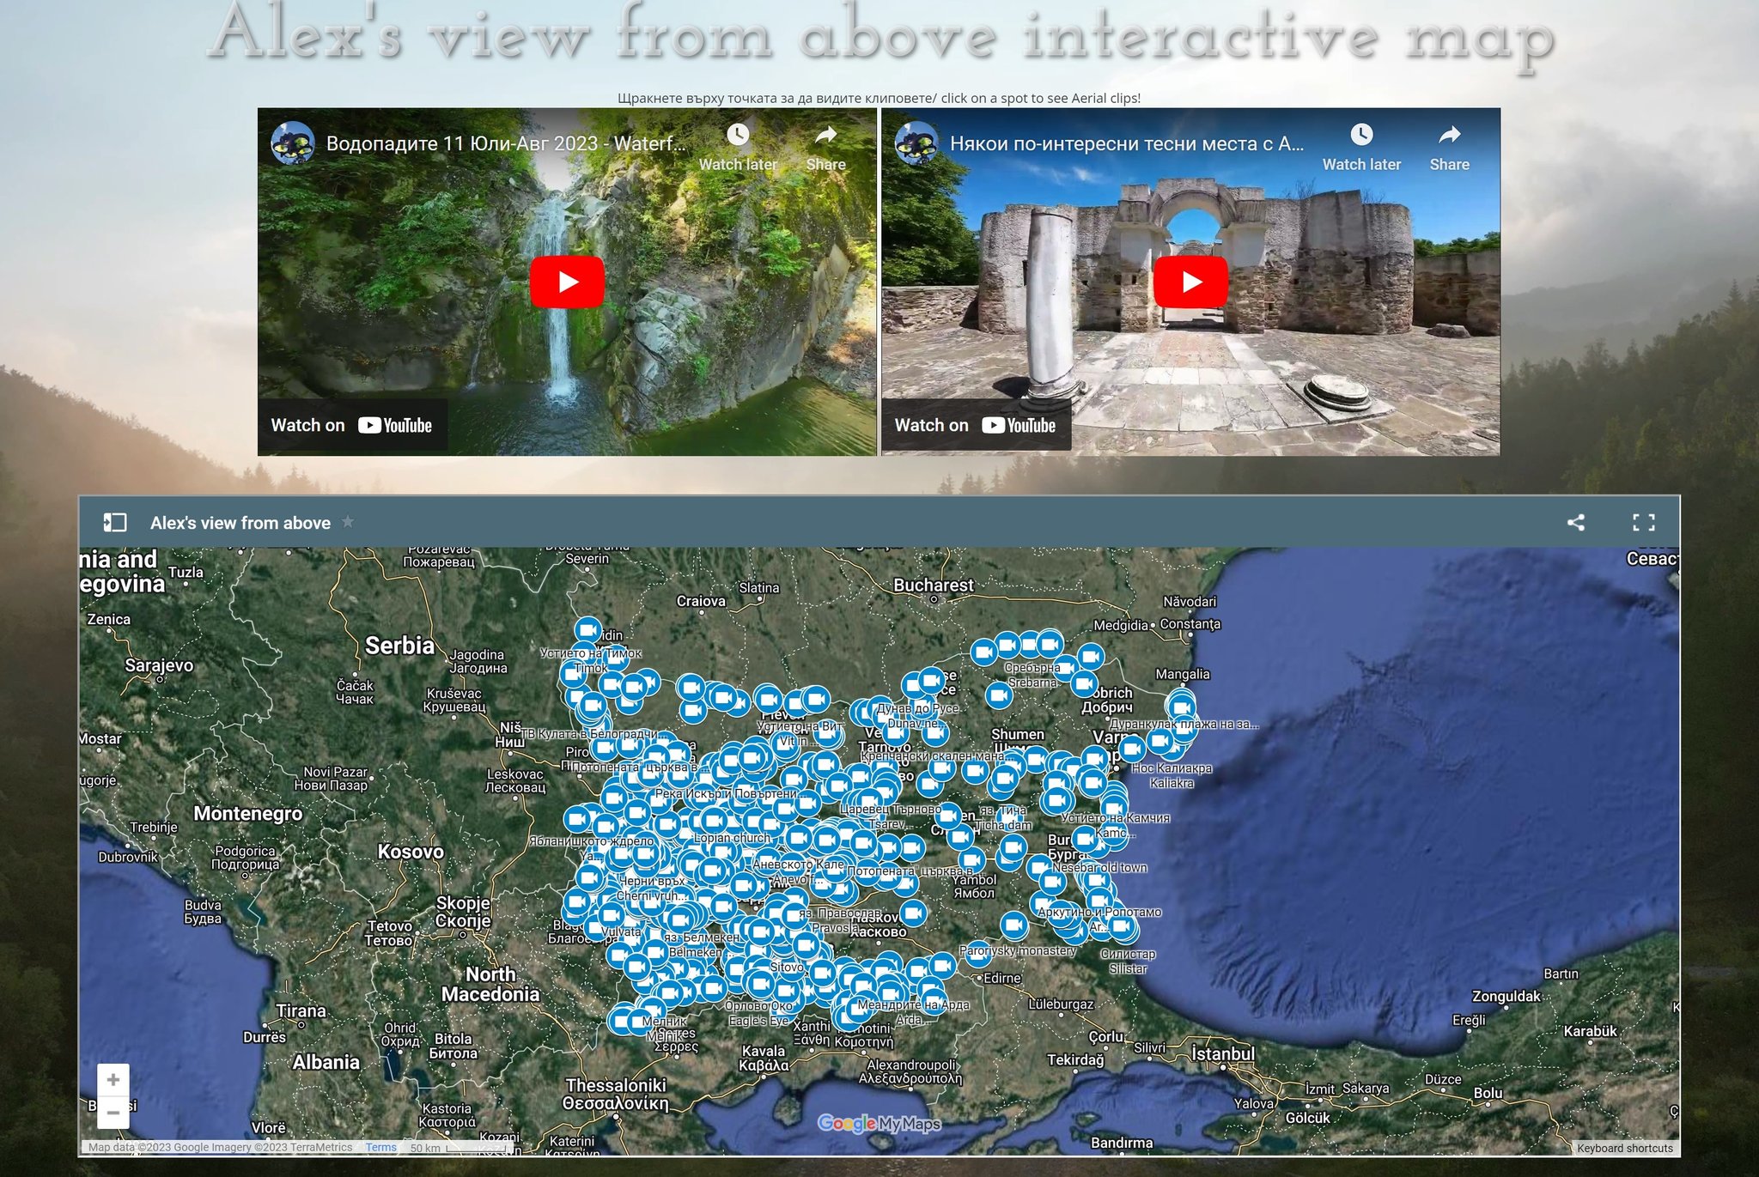Zoom out on the map
This screenshot has height=1177, width=1759.
coord(113,1113)
